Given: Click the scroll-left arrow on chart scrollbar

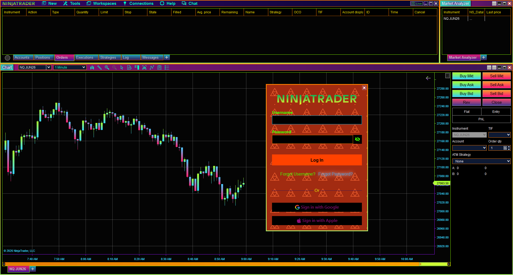Looking at the screenshot, I should [x=4, y=264].
